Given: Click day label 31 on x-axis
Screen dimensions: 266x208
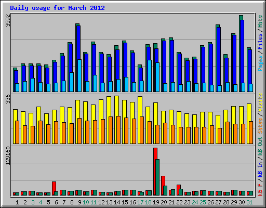Looking at the screenshot, I should [249, 202].
